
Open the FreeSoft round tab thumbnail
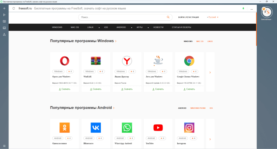coord(267,12)
